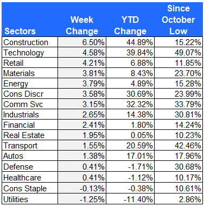204x206 pixels.
Task: Select the Sectors column header
Action: point(20,31)
